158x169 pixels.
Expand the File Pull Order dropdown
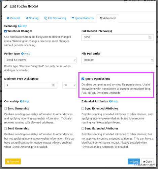click(118, 60)
